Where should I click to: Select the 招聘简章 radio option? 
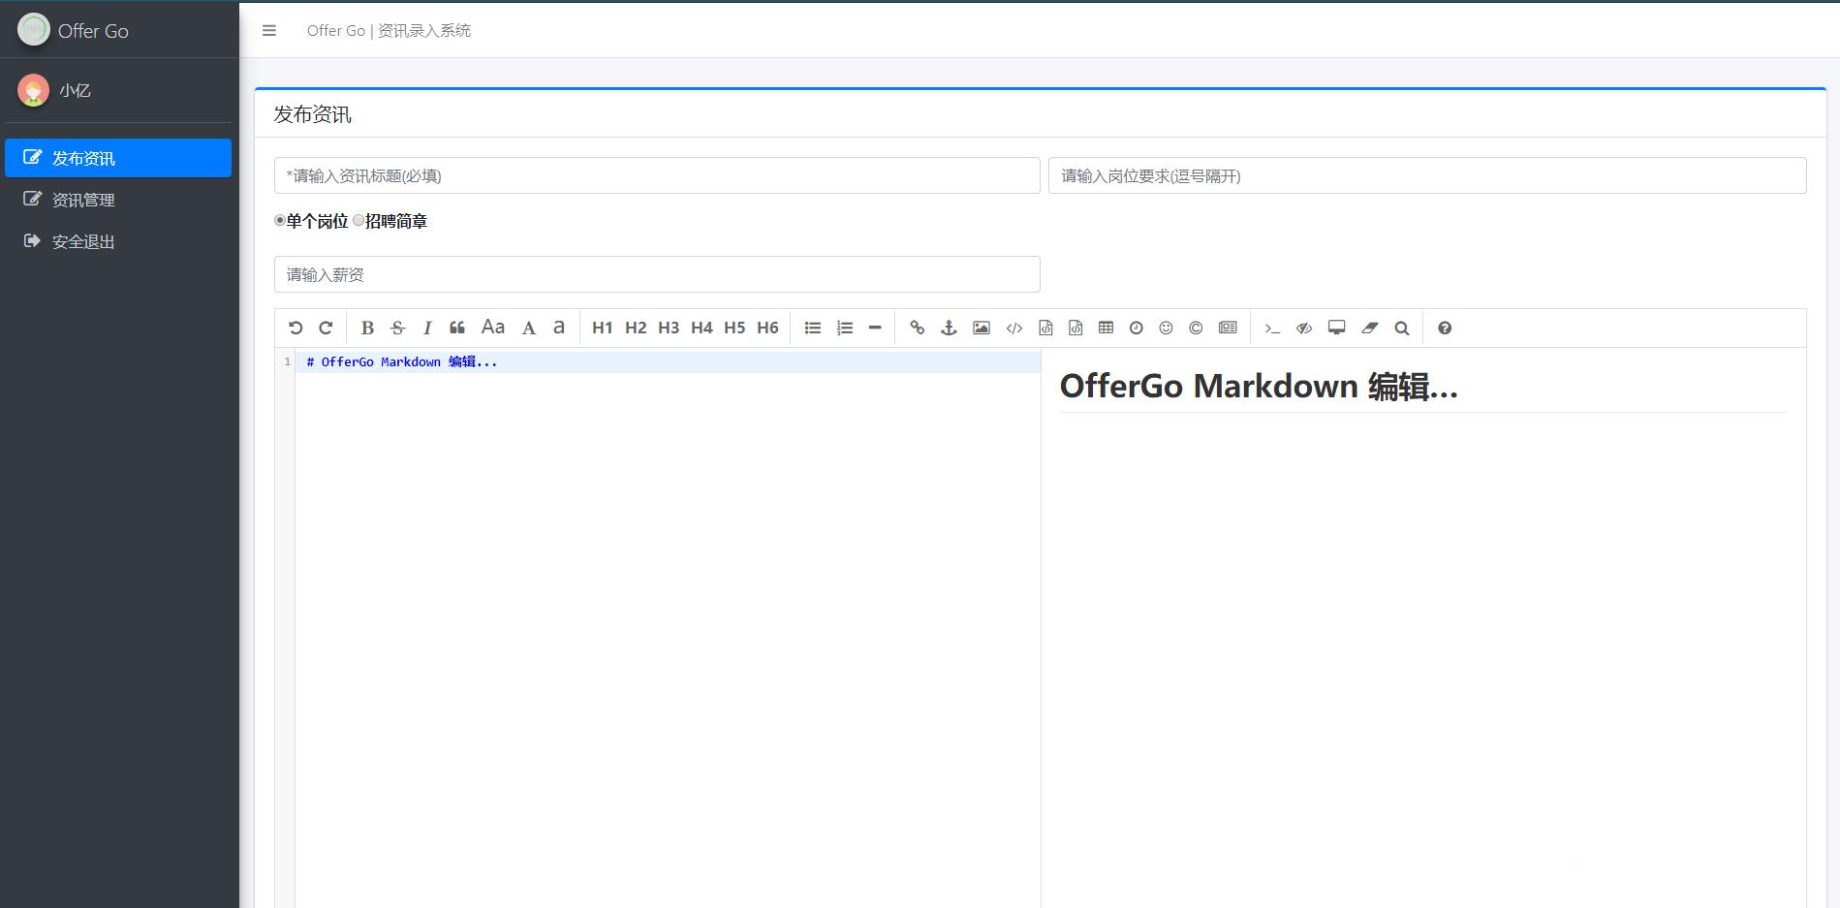[359, 221]
